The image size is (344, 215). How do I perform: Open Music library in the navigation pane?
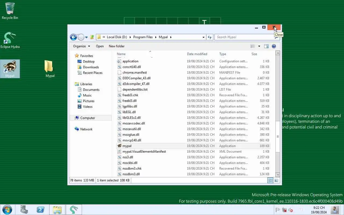click(87, 95)
